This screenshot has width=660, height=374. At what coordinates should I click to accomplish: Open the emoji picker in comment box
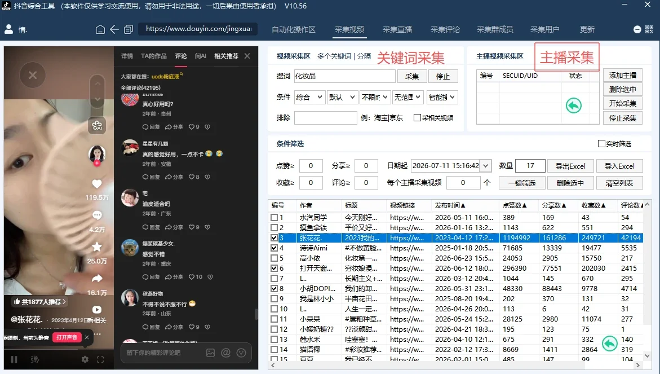pyautogui.click(x=241, y=353)
